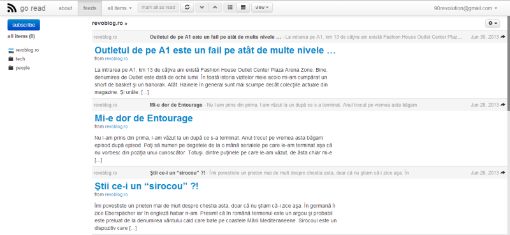Go to next item with down chevron

pos(202,8)
